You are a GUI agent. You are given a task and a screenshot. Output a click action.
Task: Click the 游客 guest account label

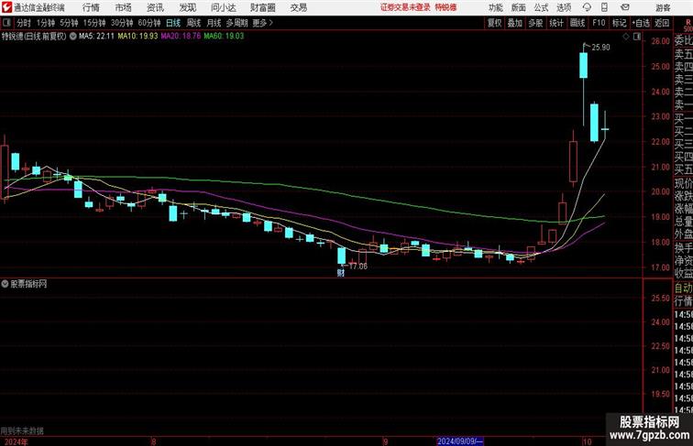click(x=663, y=7)
